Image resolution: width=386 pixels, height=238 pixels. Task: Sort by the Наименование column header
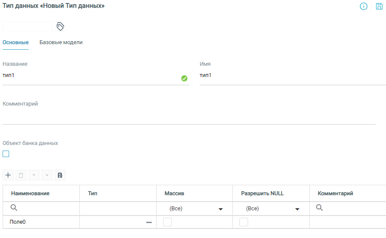(x=30, y=193)
